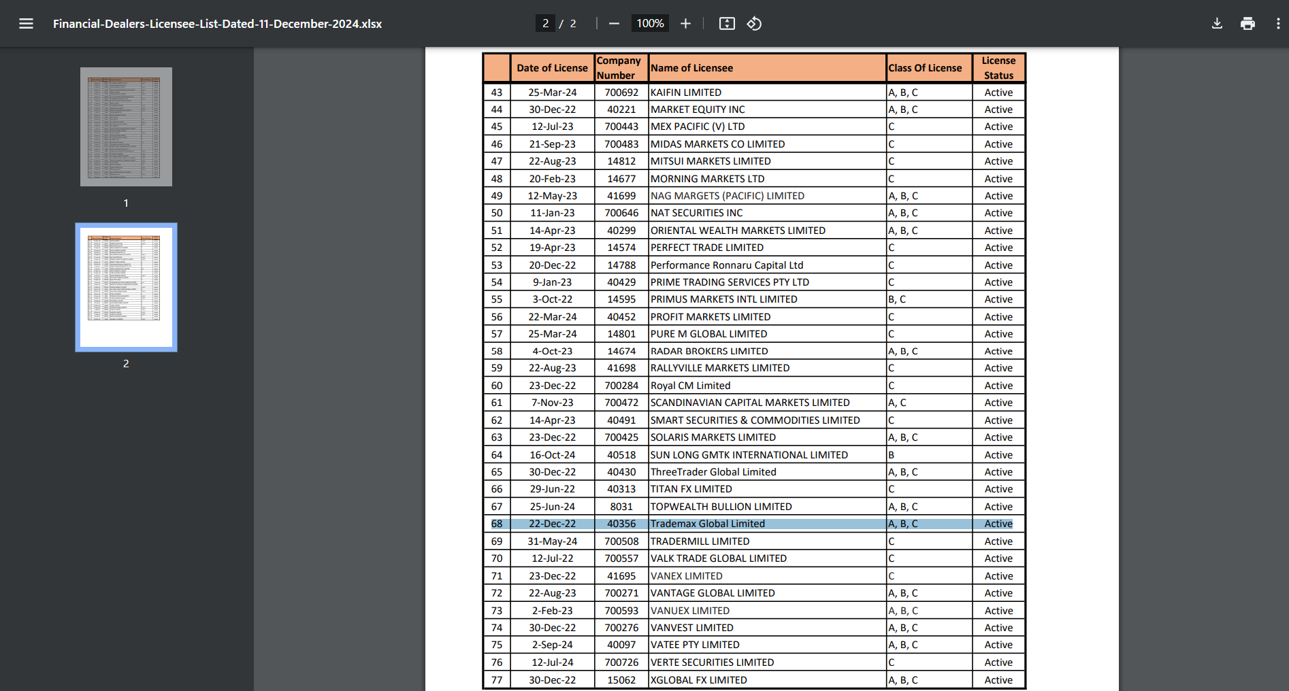This screenshot has width=1289, height=691.
Task: Select VANUEX LIMITED cell
Action: pyautogui.click(x=767, y=611)
